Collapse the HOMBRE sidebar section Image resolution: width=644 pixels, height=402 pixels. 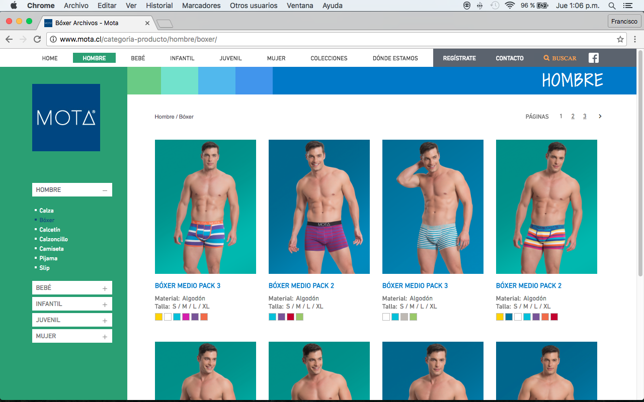pyautogui.click(x=105, y=190)
